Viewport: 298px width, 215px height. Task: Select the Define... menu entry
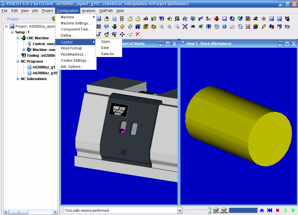pos(76,35)
